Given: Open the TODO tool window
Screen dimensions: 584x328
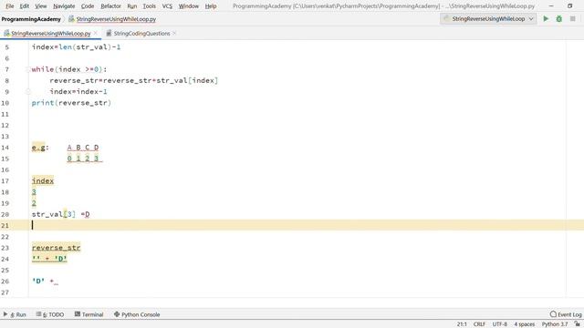Looking at the screenshot, I should tap(50, 314).
